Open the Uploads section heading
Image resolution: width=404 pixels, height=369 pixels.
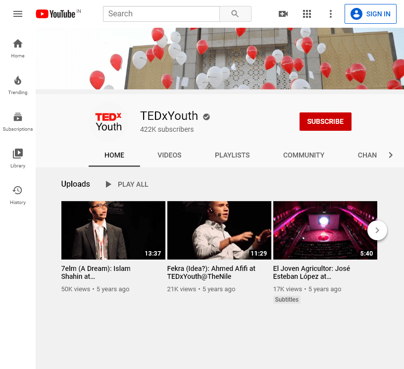coord(75,184)
